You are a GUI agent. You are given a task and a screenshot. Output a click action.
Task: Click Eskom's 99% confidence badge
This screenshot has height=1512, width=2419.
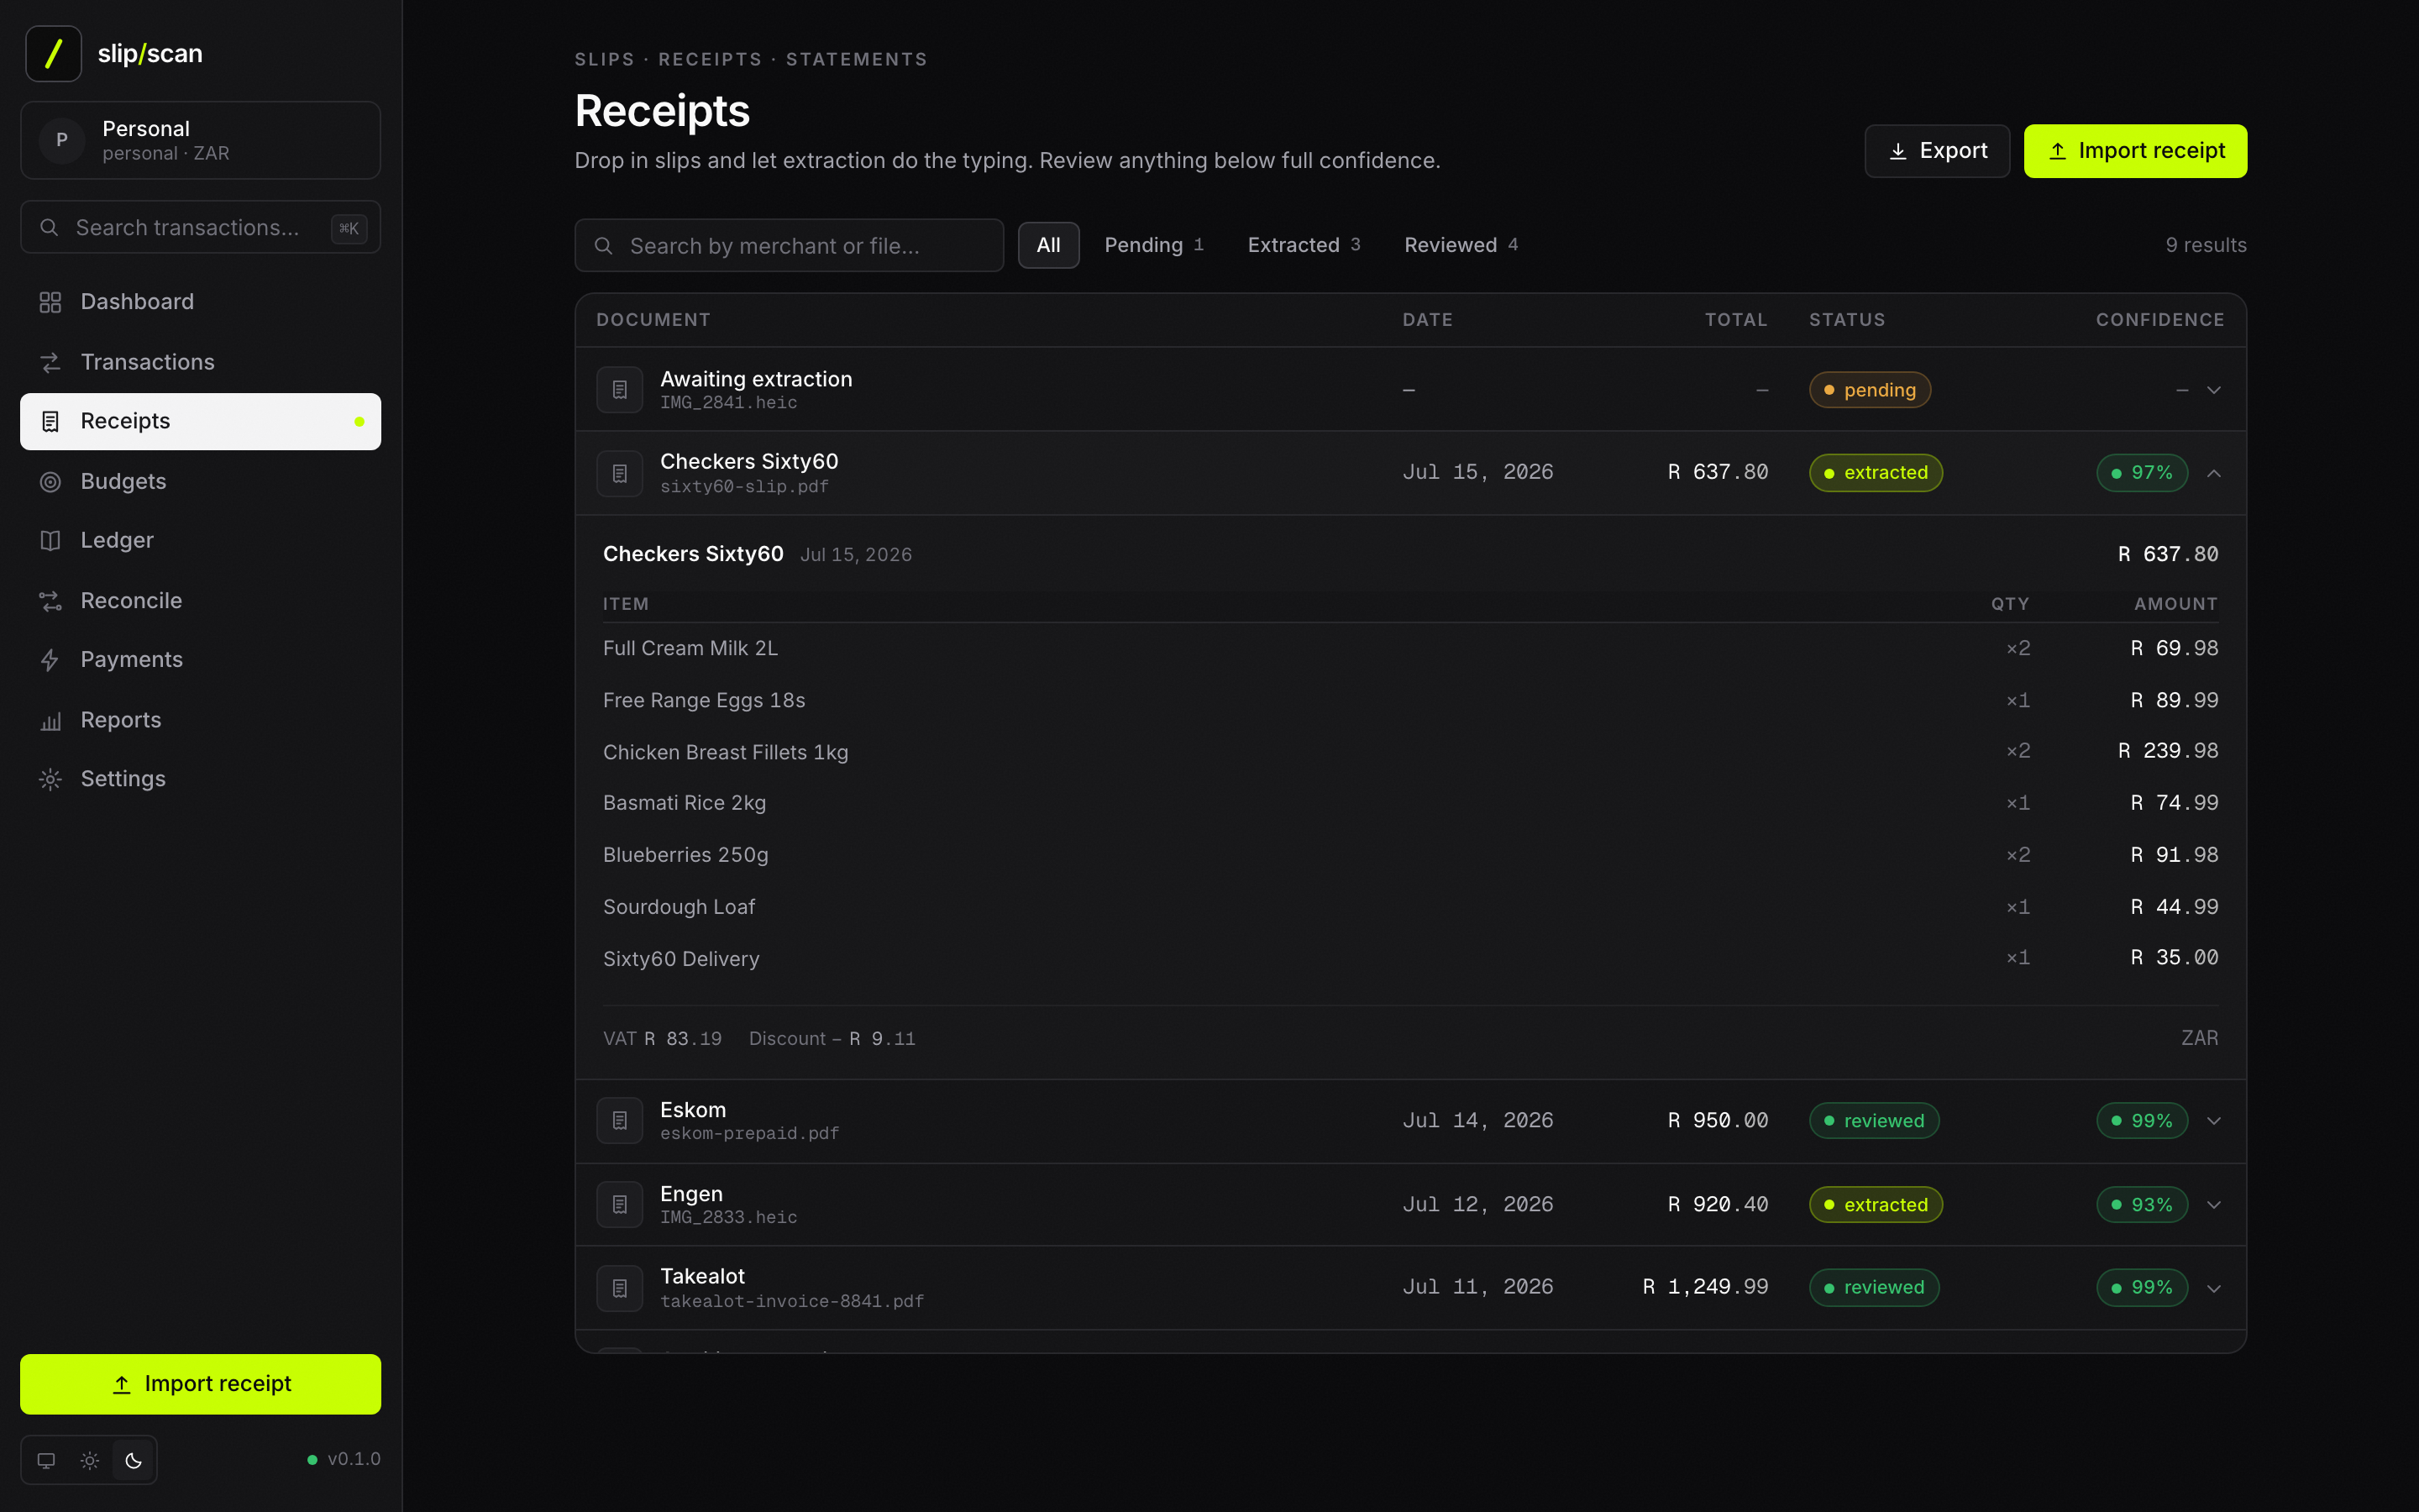2142,1121
